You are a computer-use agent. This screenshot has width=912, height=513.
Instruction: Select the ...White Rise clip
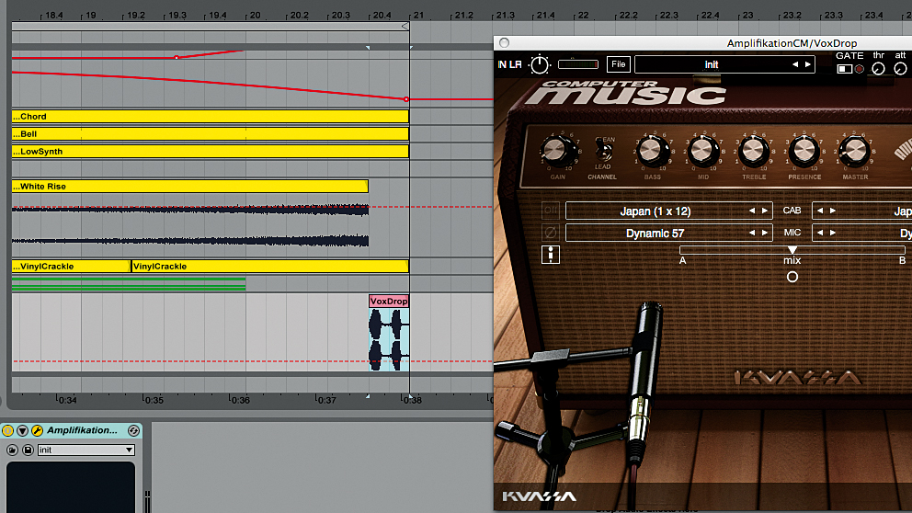[x=189, y=186]
